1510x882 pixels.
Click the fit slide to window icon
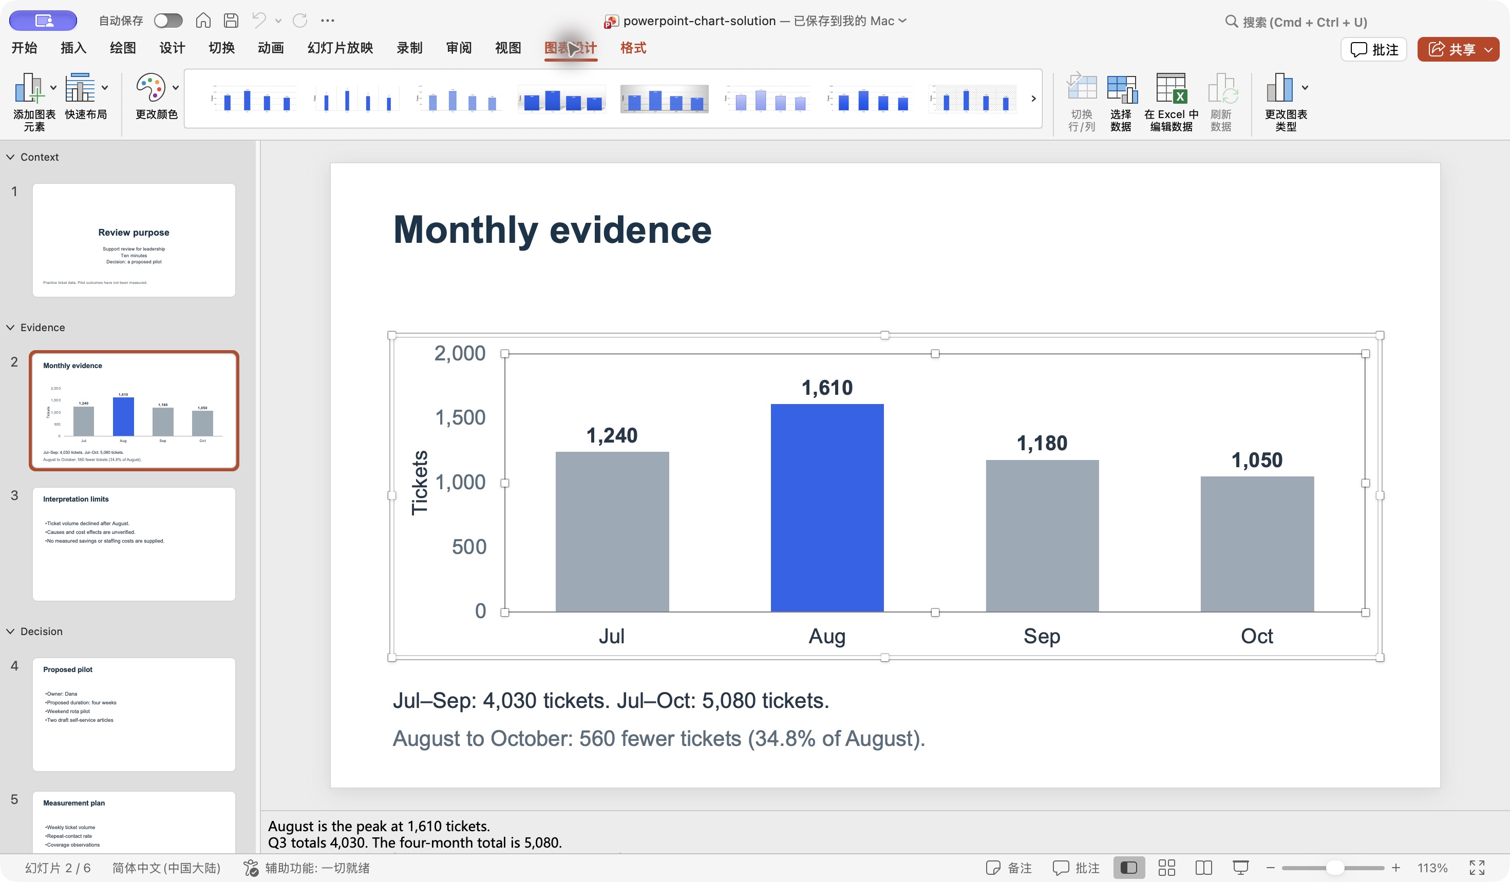click(x=1477, y=868)
